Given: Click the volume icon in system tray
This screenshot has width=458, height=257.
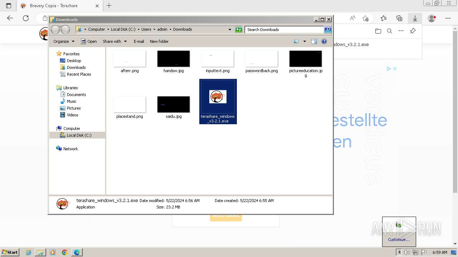Looking at the screenshot, I should (x=407, y=252).
